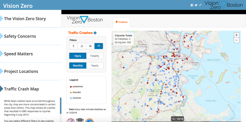The width and height of the screenshot is (246, 122).
Task: Zoom in on the map
Action: pyautogui.click(x=236, y=35)
